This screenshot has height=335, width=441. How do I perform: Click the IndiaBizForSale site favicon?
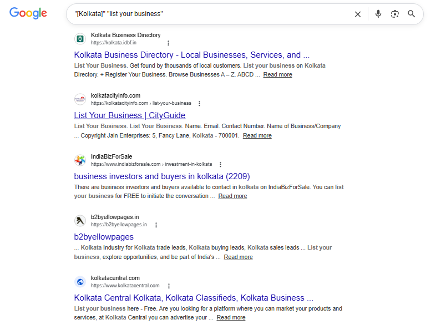[80, 160]
